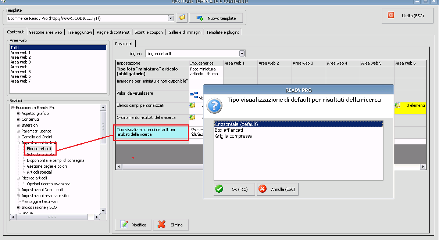Image resolution: width=439 pixels, height=240 pixels.
Task: Click the Sezioni tree scroll right arrow
Action: click(97, 217)
